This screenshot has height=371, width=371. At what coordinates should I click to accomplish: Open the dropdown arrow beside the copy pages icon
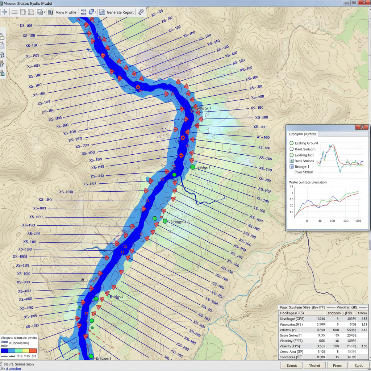pos(45,12)
